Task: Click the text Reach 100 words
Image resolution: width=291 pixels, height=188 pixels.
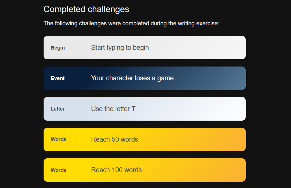Action: pyautogui.click(x=116, y=170)
